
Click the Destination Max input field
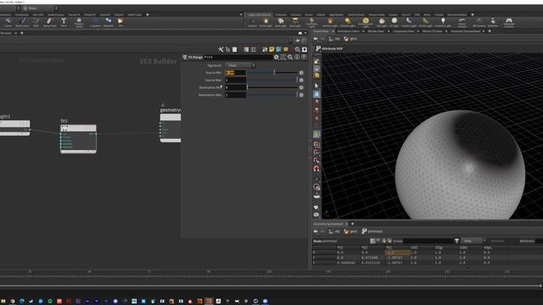point(236,95)
